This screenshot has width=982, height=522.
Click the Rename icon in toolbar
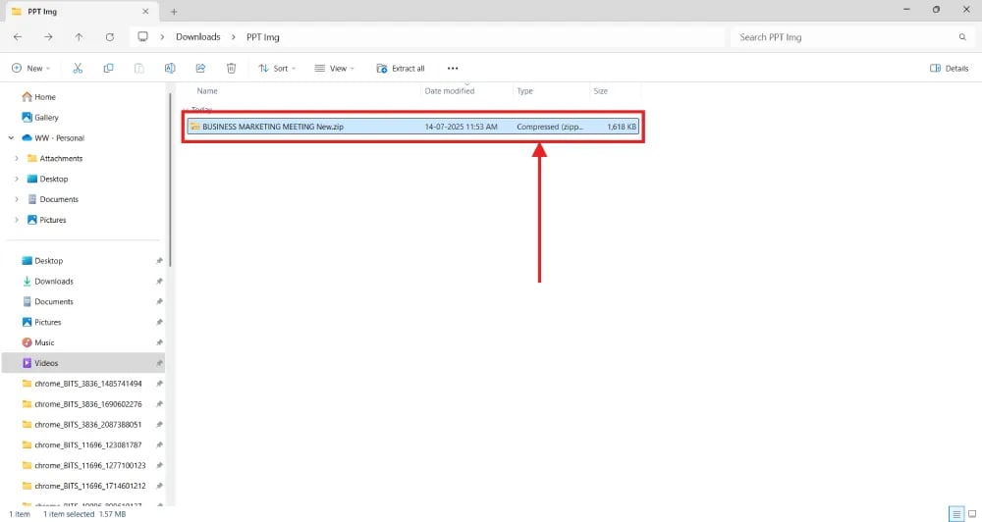coord(170,68)
